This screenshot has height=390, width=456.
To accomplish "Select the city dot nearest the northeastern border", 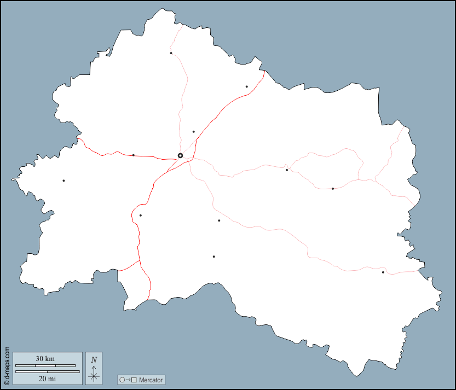I will coord(246,86).
